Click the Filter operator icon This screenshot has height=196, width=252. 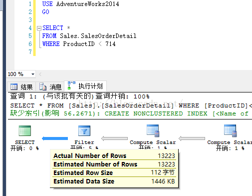84,131
